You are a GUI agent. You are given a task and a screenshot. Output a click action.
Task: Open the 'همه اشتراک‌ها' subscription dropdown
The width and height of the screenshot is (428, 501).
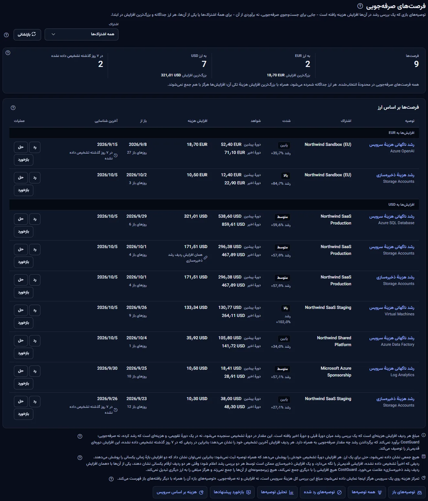click(x=82, y=34)
